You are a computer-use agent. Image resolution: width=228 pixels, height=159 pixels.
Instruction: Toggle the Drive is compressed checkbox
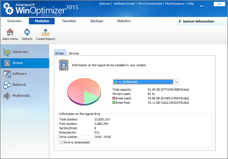tap(61, 143)
